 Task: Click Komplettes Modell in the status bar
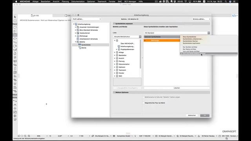pyautogui.click(x=123, y=136)
